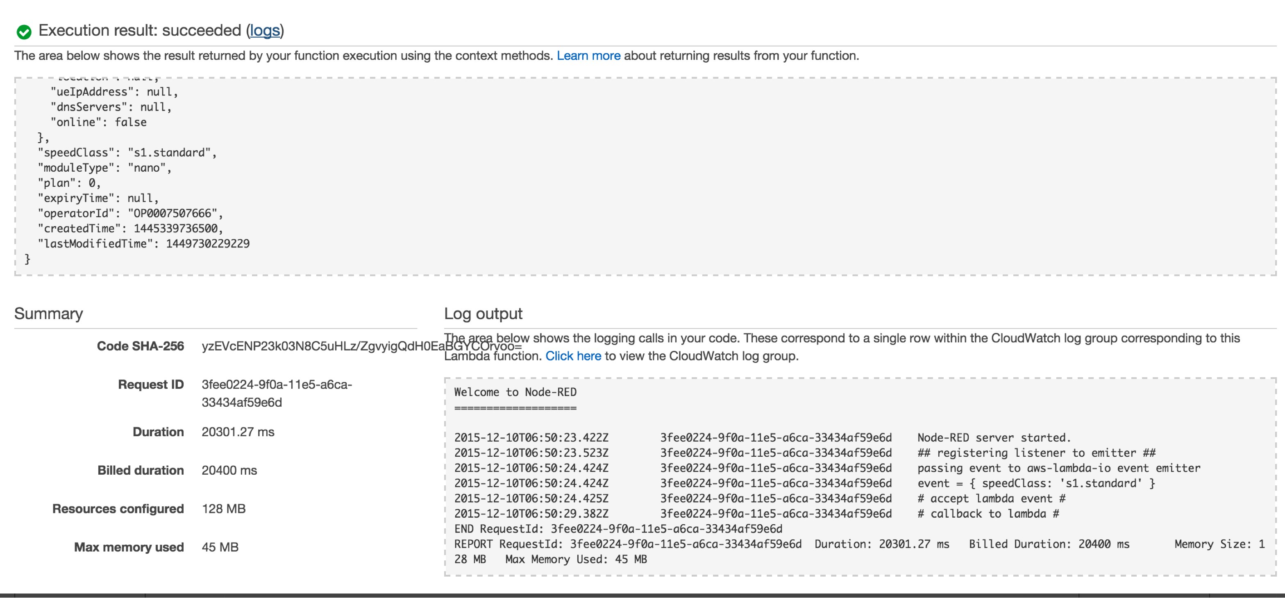Click the Learn more link
1285x598 pixels.
click(x=589, y=55)
